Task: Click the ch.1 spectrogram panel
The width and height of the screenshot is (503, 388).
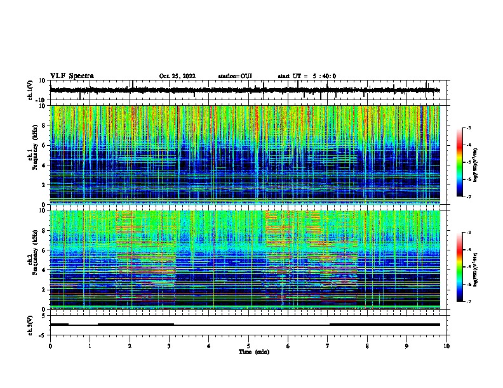Action: [x=250, y=155]
